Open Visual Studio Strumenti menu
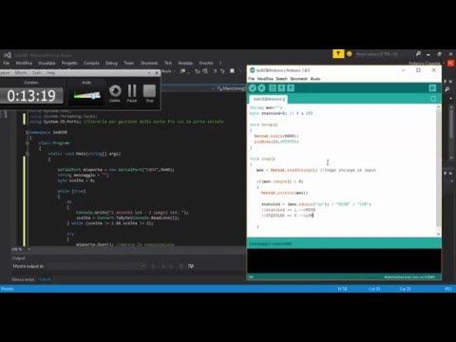The width and height of the screenshot is (456, 342). coord(149,63)
